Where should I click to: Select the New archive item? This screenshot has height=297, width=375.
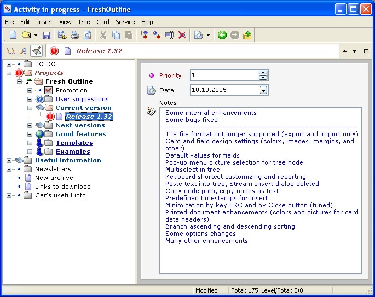tap(54, 178)
